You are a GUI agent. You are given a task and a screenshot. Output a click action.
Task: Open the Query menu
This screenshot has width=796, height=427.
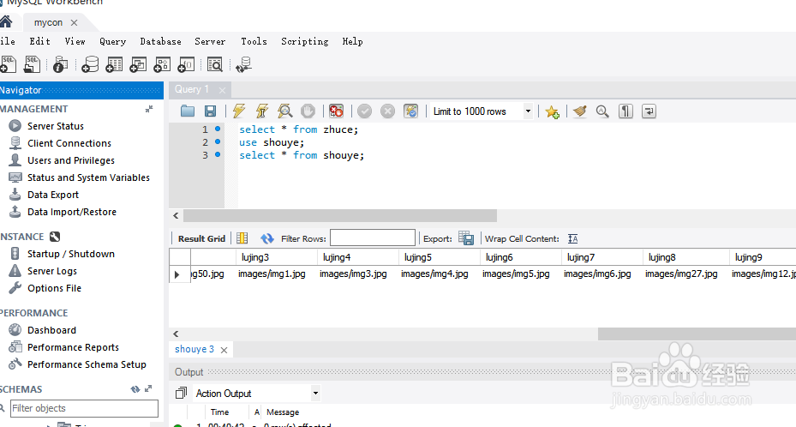point(113,42)
